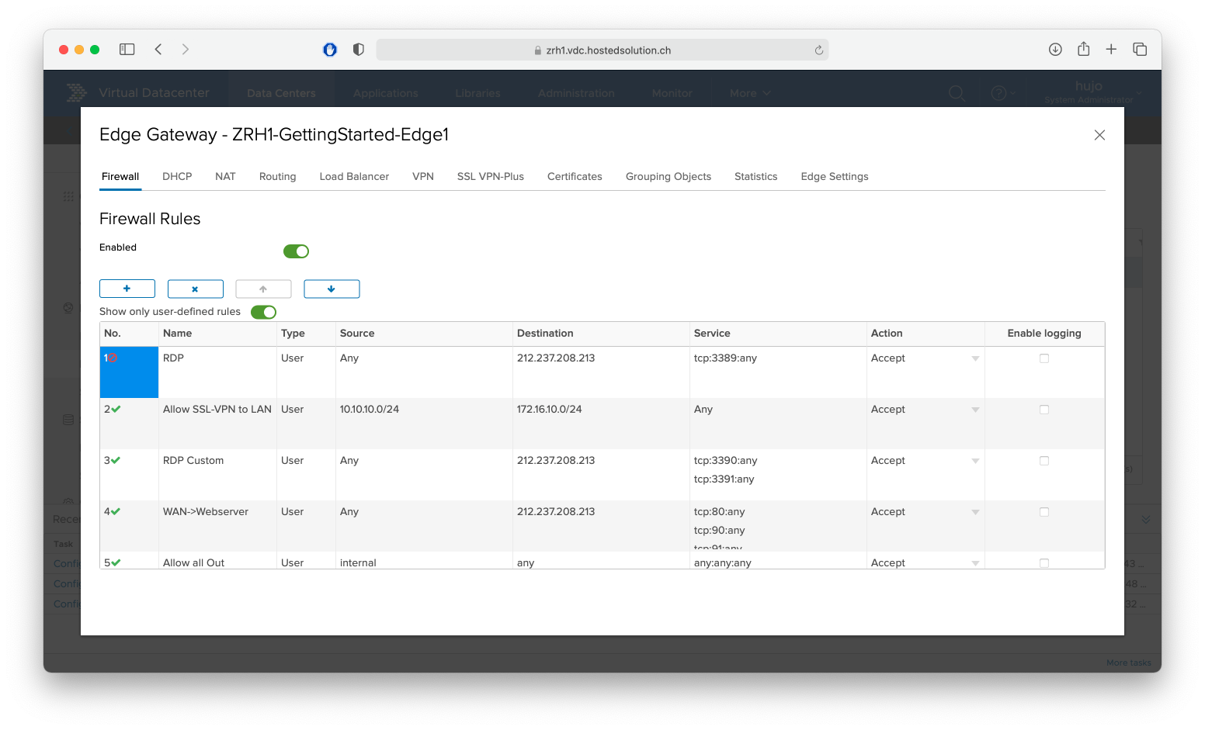Open the search magnifier in header

tap(957, 94)
